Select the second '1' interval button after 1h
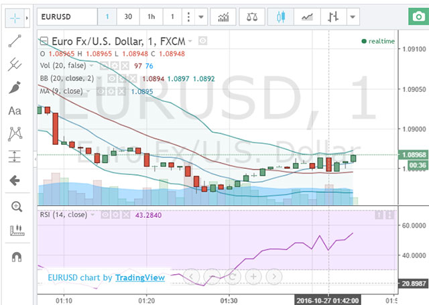Image resolution: width=429 pixels, height=305 pixels. pyautogui.click(x=172, y=17)
